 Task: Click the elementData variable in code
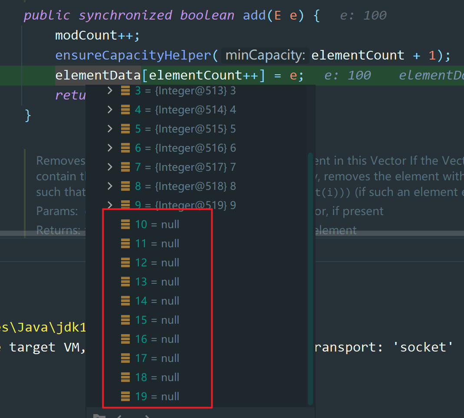(98, 75)
